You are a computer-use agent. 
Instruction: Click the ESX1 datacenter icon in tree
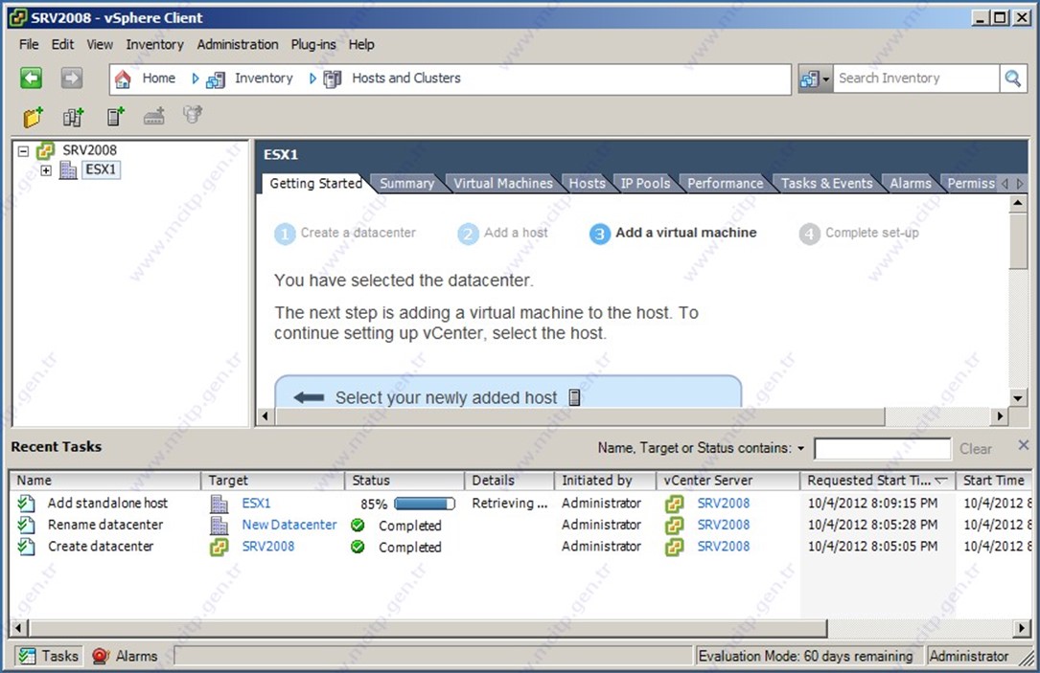pyautogui.click(x=68, y=170)
